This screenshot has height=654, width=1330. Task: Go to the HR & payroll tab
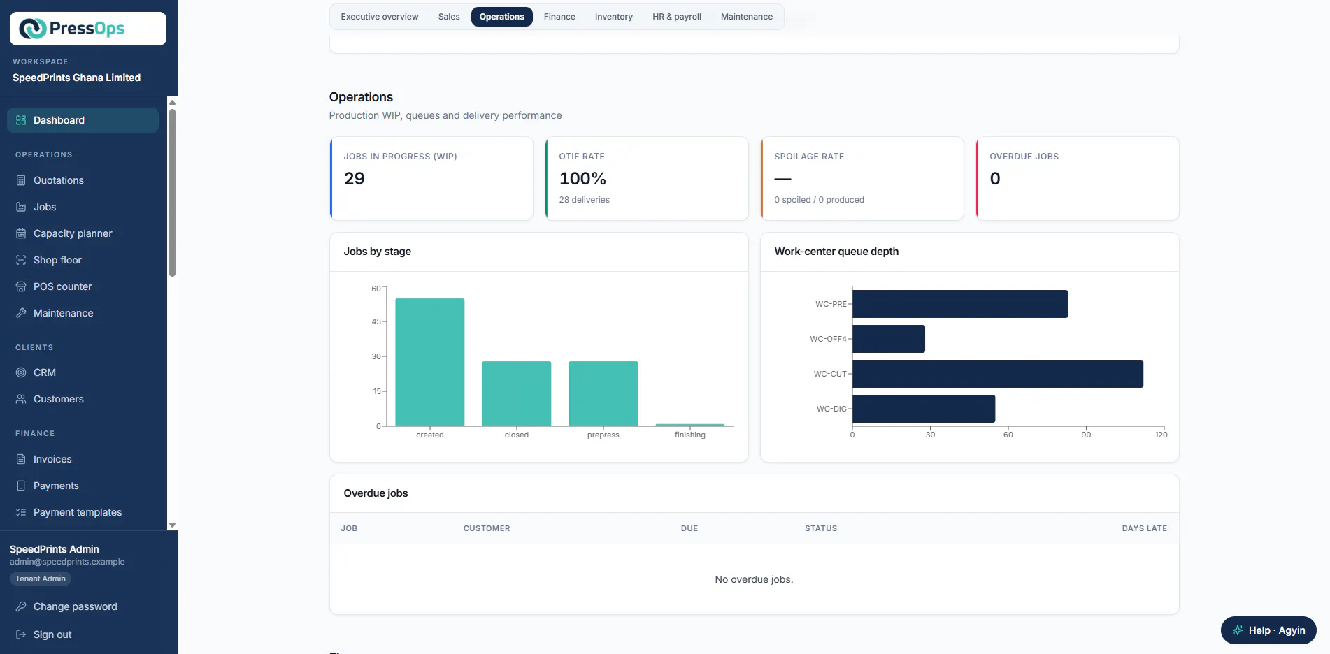coord(677,17)
